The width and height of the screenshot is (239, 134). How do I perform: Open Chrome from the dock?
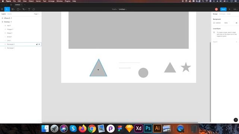pos(92,128)
